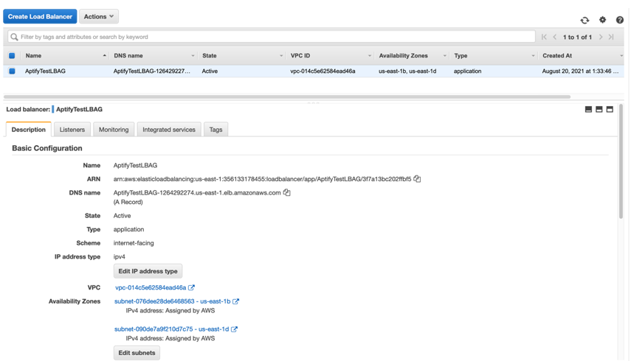Switch to the Monitoring tab
This screenshot has height=361, width=631.
(114, 130)
